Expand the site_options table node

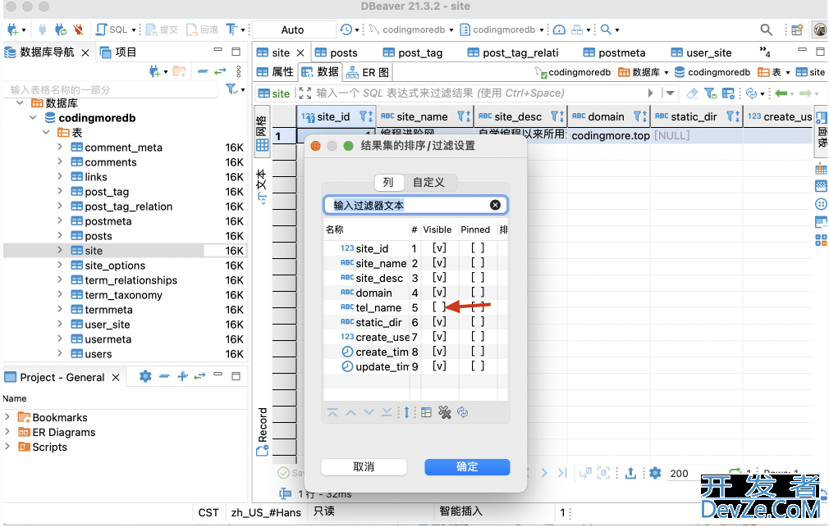pos(60,265)
